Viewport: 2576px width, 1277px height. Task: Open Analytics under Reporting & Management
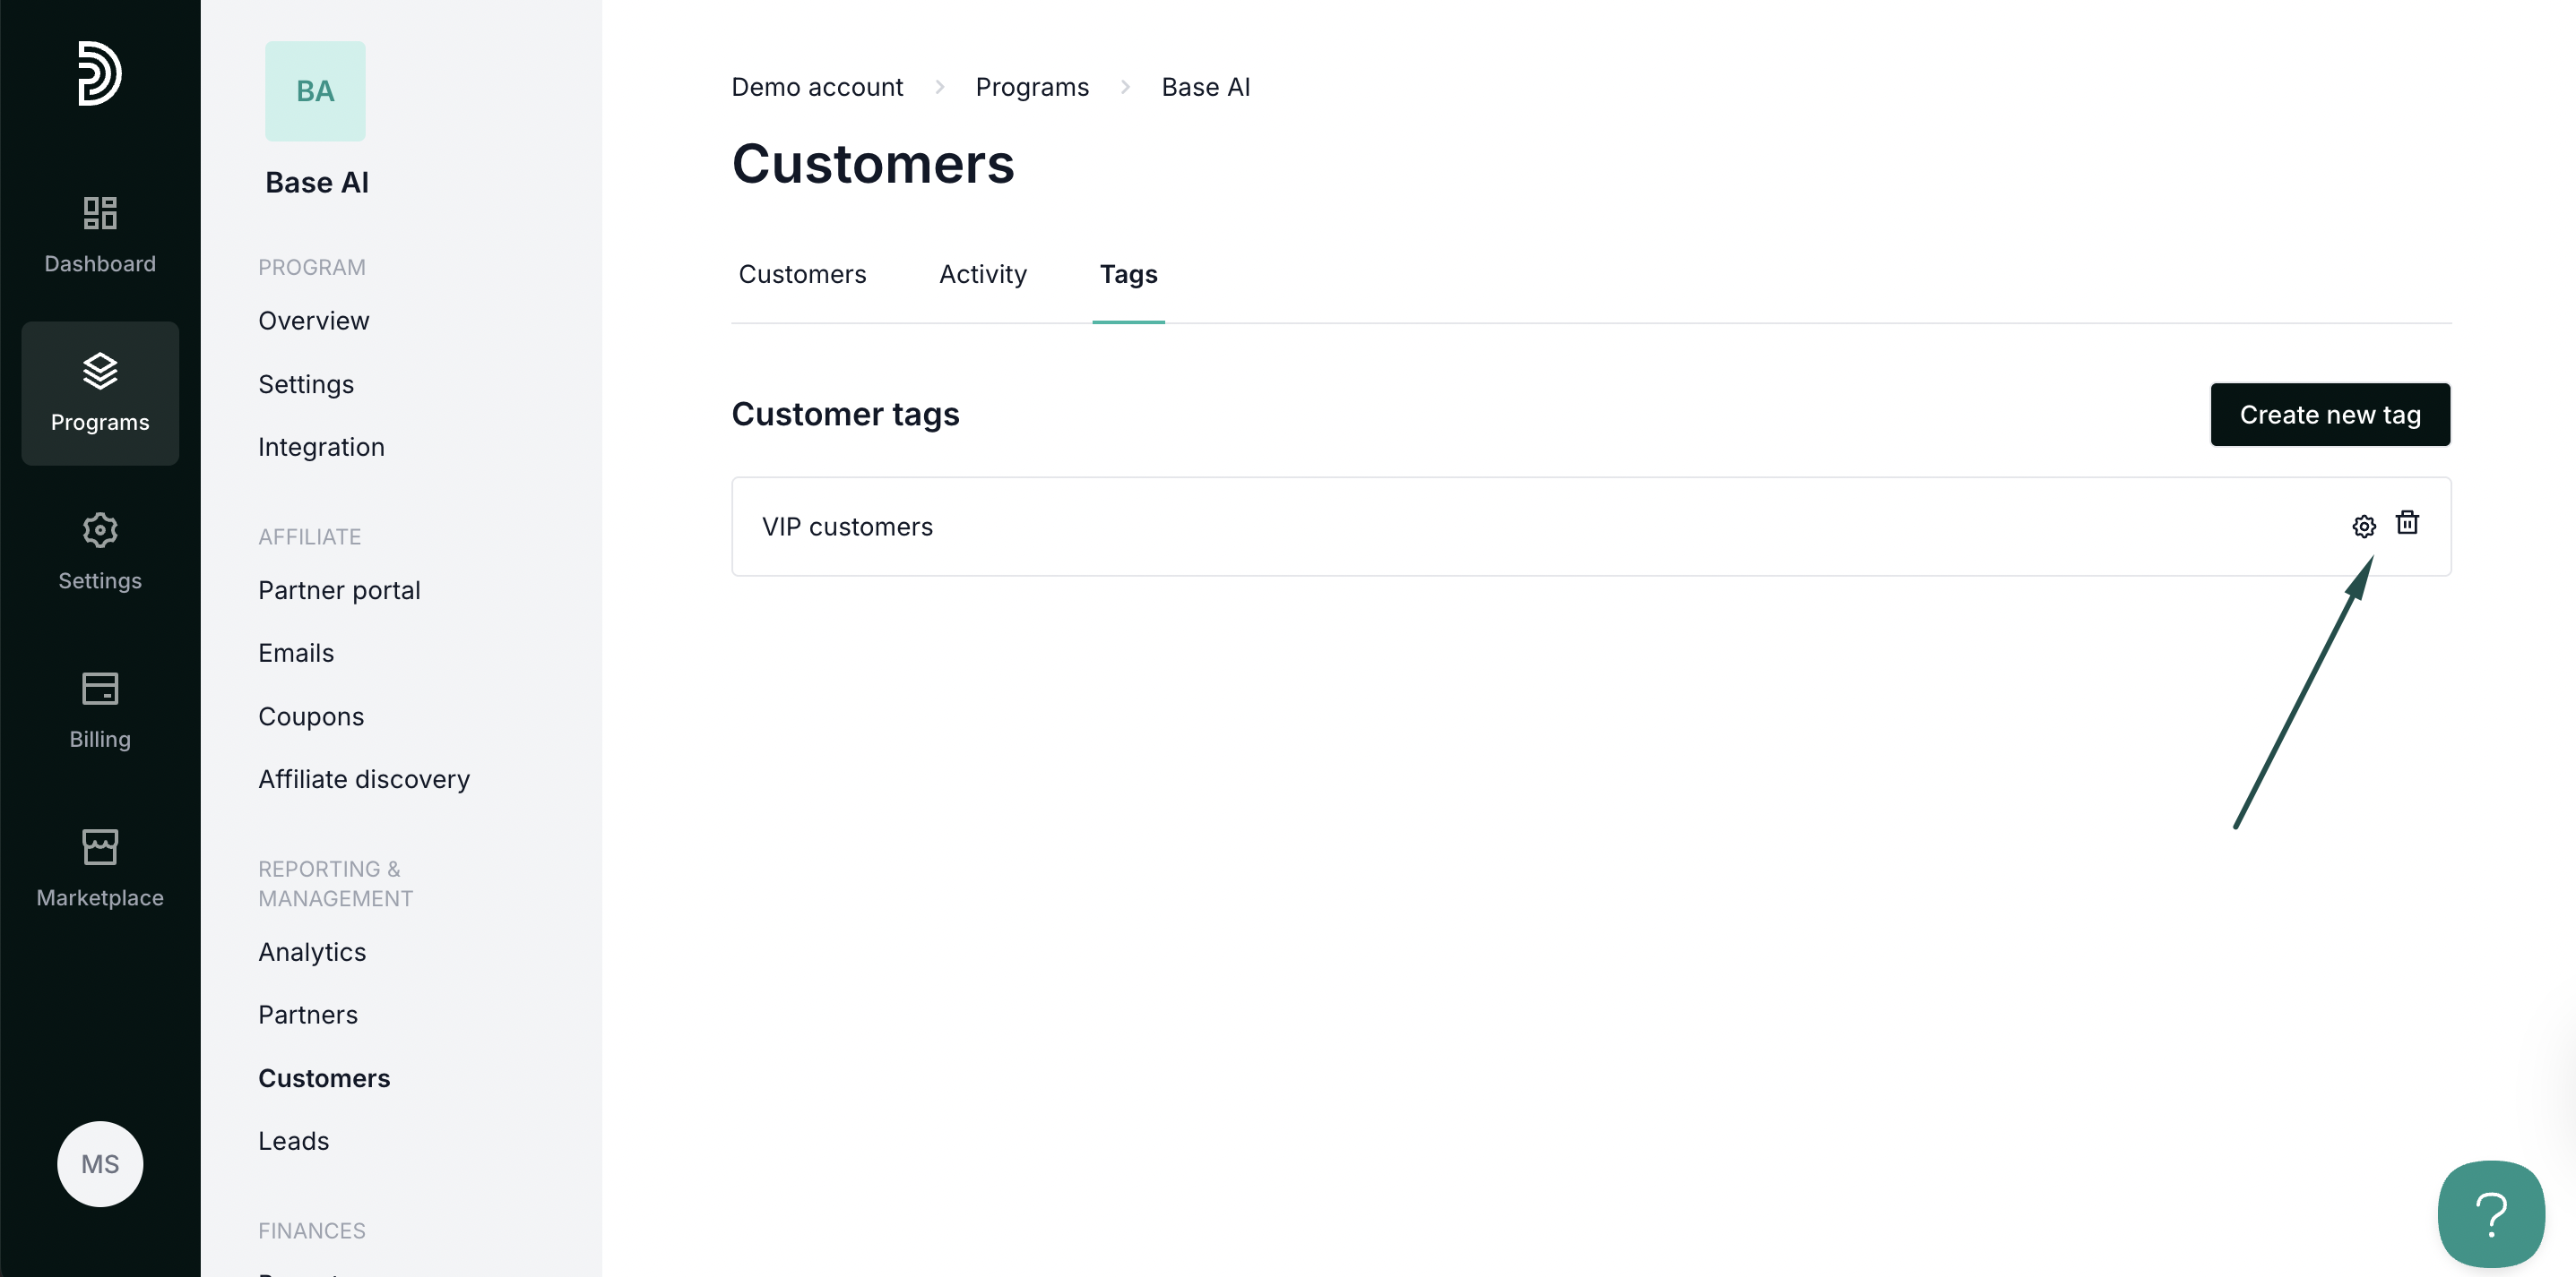(x=312, y=951)
